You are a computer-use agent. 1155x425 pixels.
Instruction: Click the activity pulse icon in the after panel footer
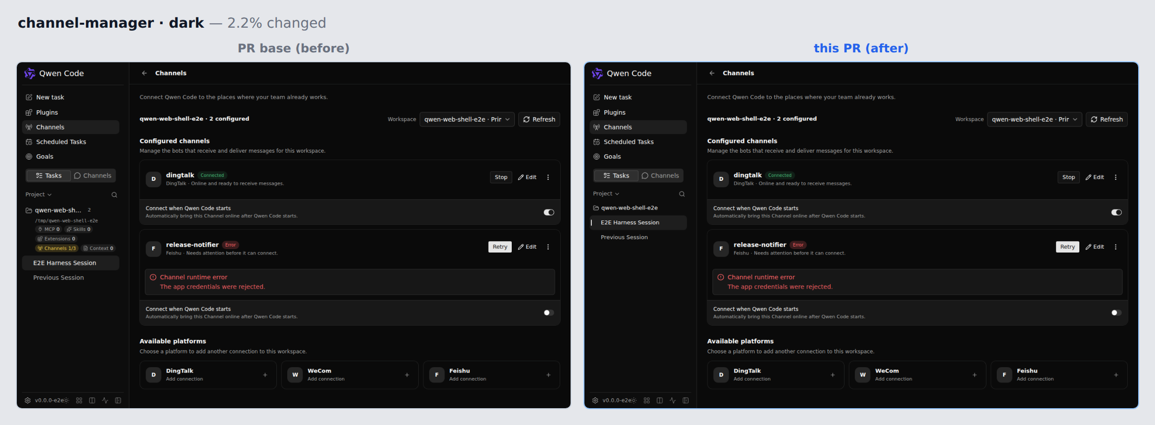pyautogui.click(x=672, y=400)
